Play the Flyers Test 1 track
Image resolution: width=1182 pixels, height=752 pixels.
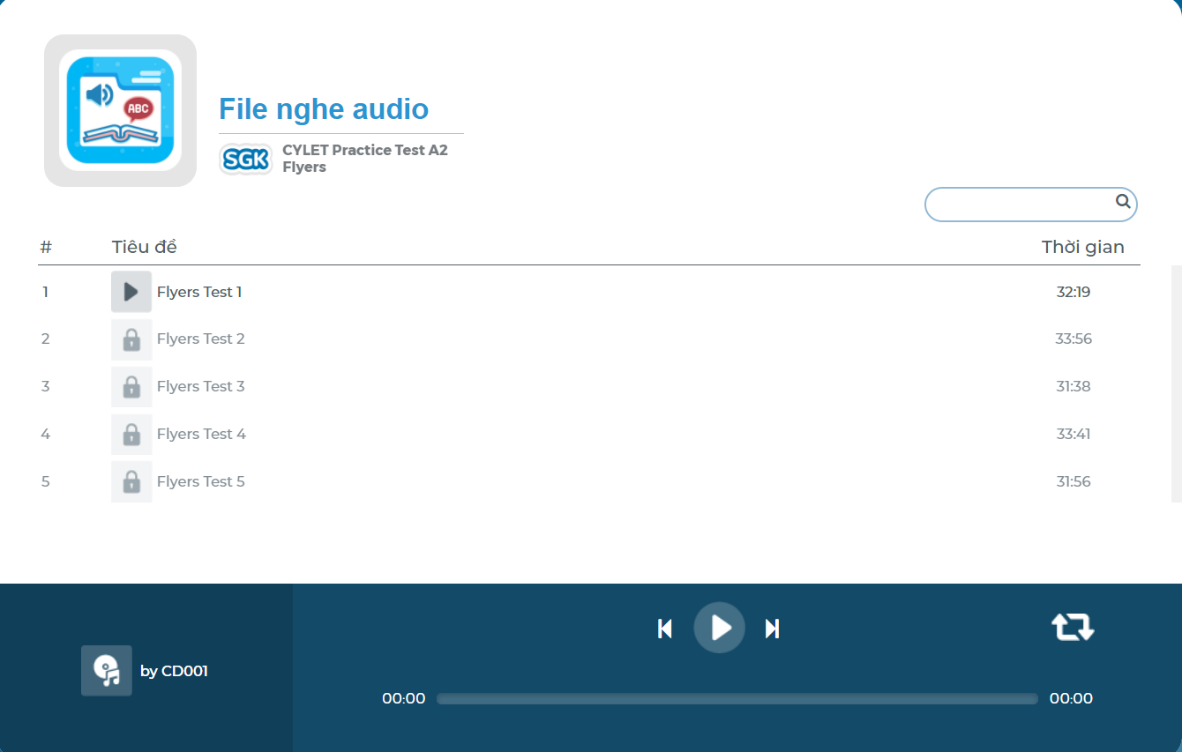[x=131, y=292]
